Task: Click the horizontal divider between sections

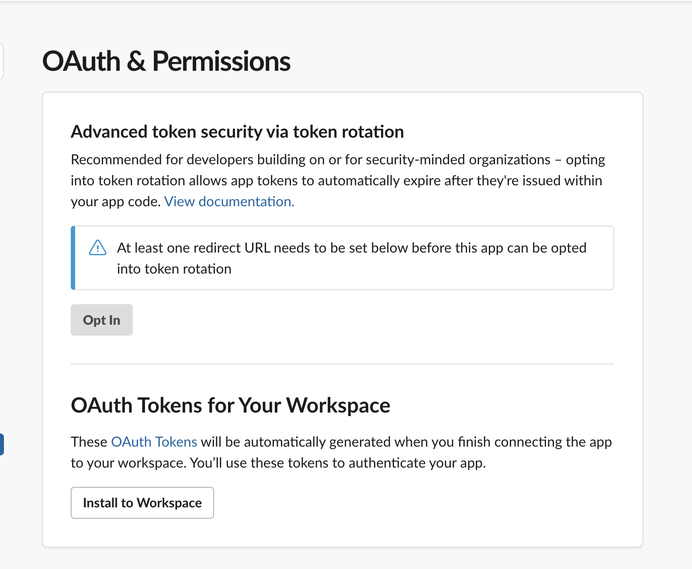Action: coord(342,364)
